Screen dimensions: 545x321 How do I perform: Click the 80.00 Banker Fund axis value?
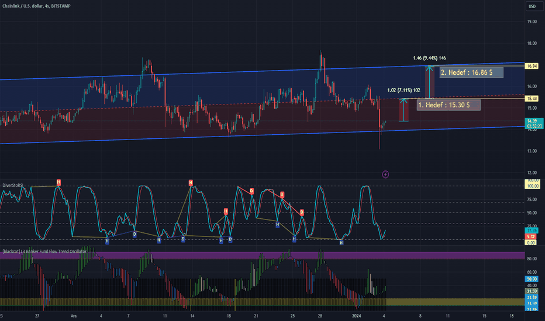[x=532, y=259]
